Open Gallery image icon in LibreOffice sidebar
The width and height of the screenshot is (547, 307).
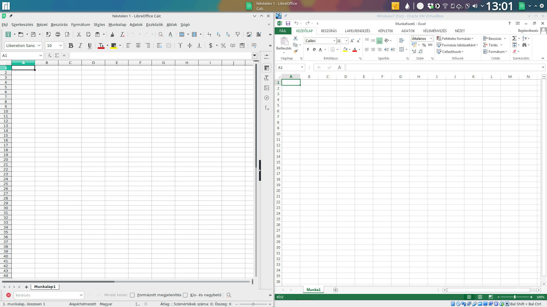(x=267, y=88)
